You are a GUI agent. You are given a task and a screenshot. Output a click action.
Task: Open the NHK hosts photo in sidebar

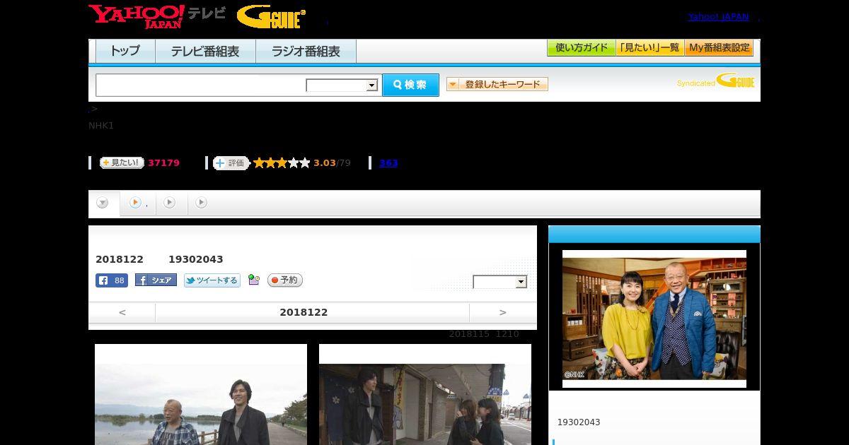click(654, 319)
